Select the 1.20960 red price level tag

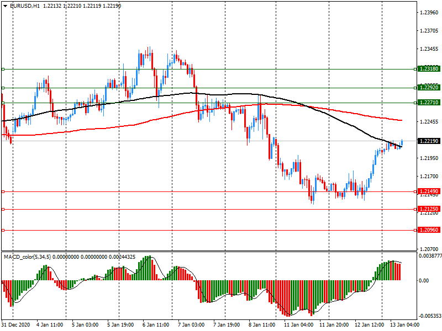[429, 229]
